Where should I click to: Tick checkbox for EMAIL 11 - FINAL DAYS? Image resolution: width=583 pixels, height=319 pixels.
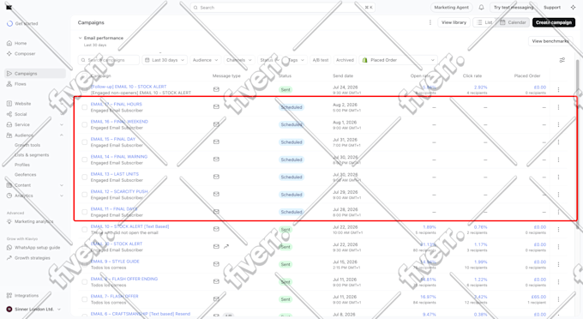[84, 212]
